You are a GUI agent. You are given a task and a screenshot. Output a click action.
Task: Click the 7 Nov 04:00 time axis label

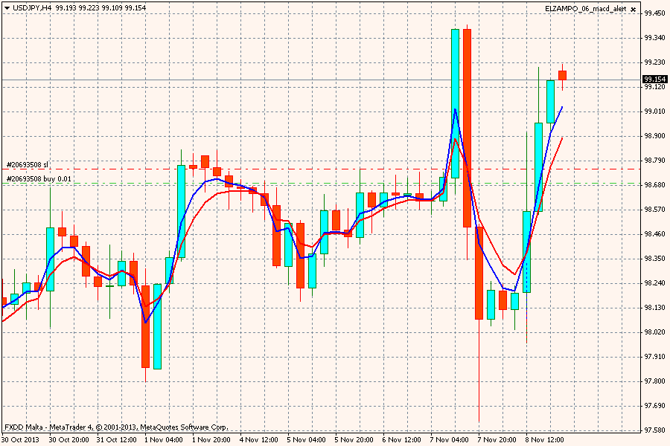(x=449, y=439)
